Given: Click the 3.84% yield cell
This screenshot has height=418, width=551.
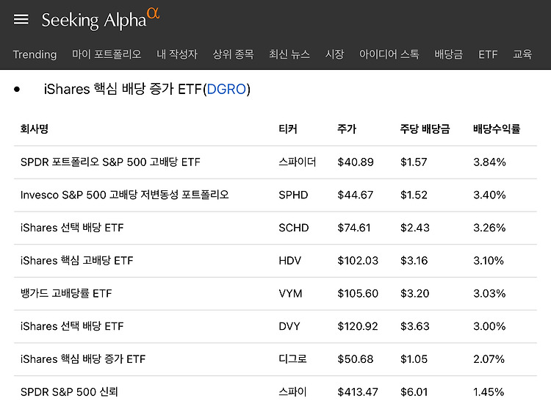Looking at the screenshot, I should point(489,162).
